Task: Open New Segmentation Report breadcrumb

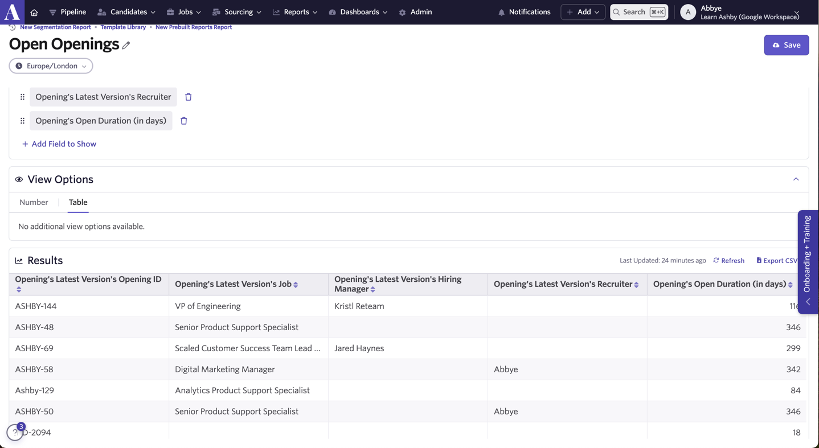Action: [55, 27]
